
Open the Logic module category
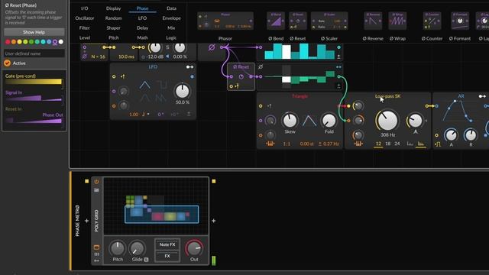171,37
